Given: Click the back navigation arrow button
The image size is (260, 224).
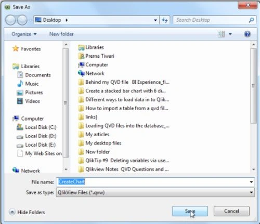Looking at the screenshot, I should [x=11, y=20].
